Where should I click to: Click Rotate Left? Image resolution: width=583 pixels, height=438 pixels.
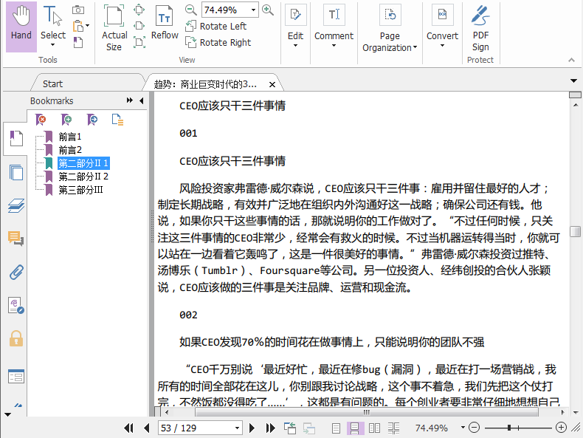[216, 26]
